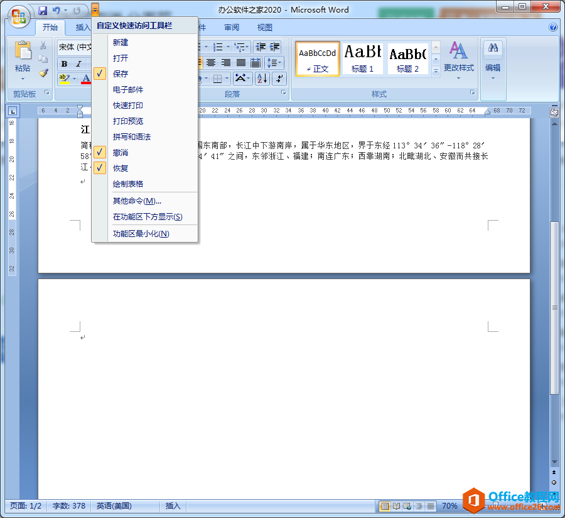Click the increase indent icon

(274, 47)
